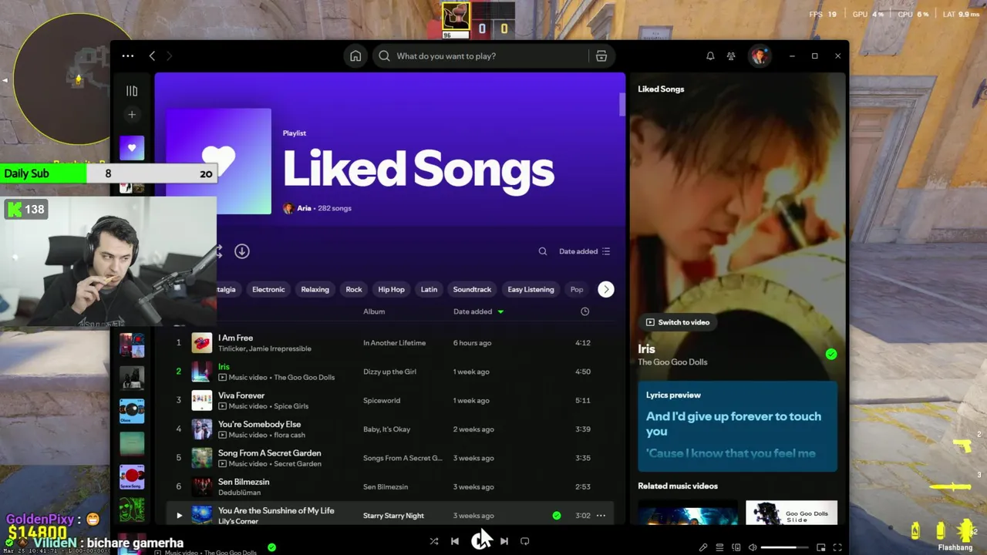Open the user profile avatar menu
This screenshot has width=987, height=555.
760,56
